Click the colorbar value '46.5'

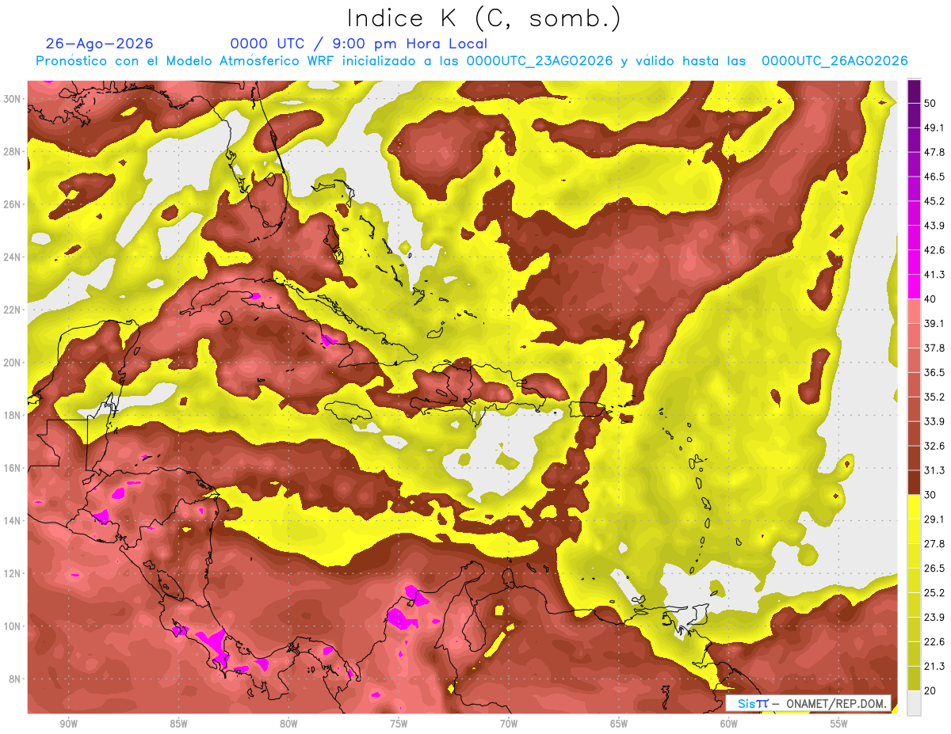pos(934,177)
